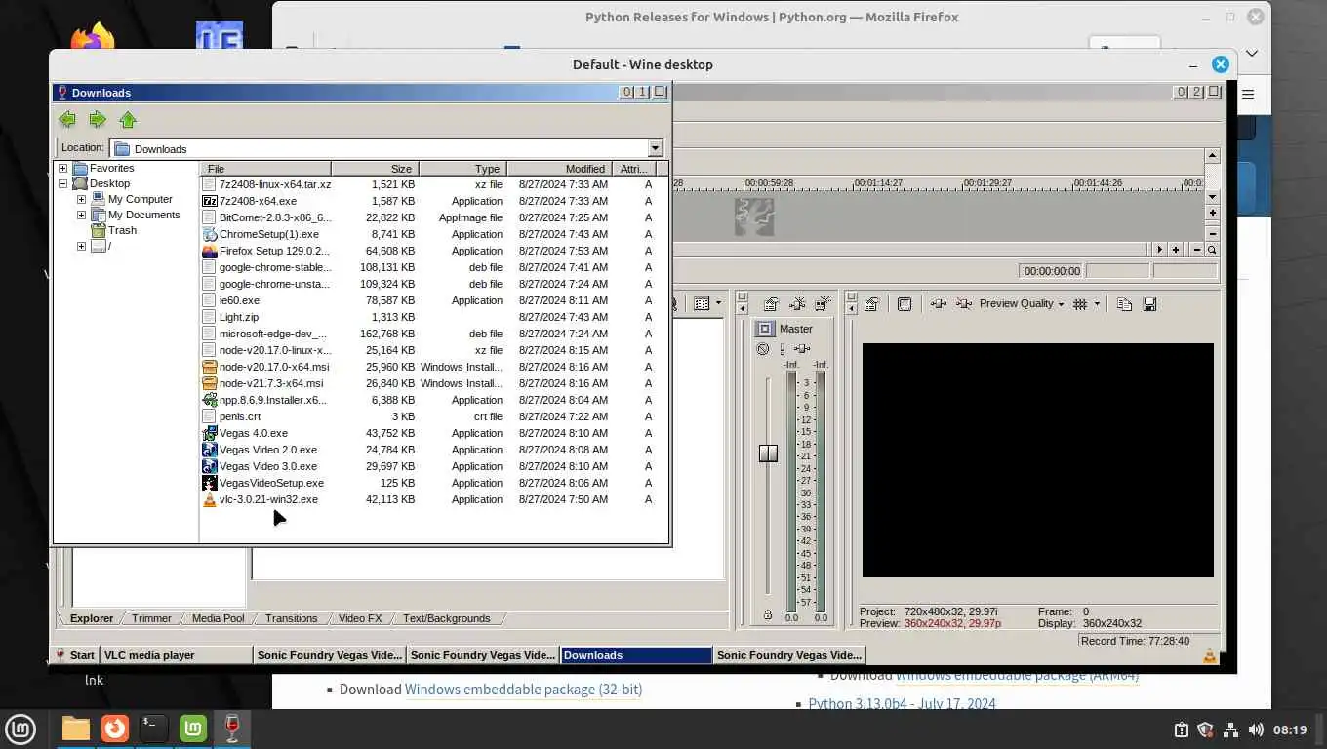
Task: Open video preview properties icon
Action: point(872,304)
